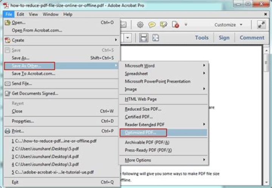The image size is (272, 188).
Task: Select Exit in File menu
Action: tap(61, 182)
